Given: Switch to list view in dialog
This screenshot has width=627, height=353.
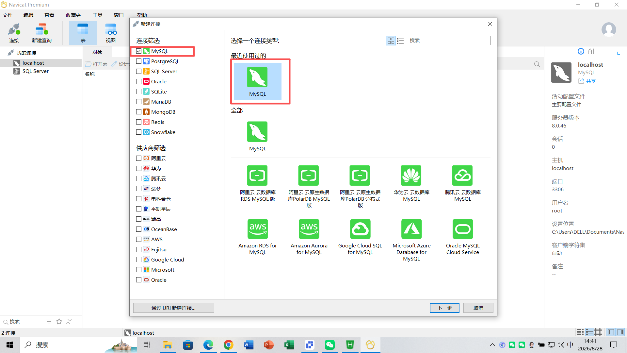Looking at the screenshot, I should (400, 41).
